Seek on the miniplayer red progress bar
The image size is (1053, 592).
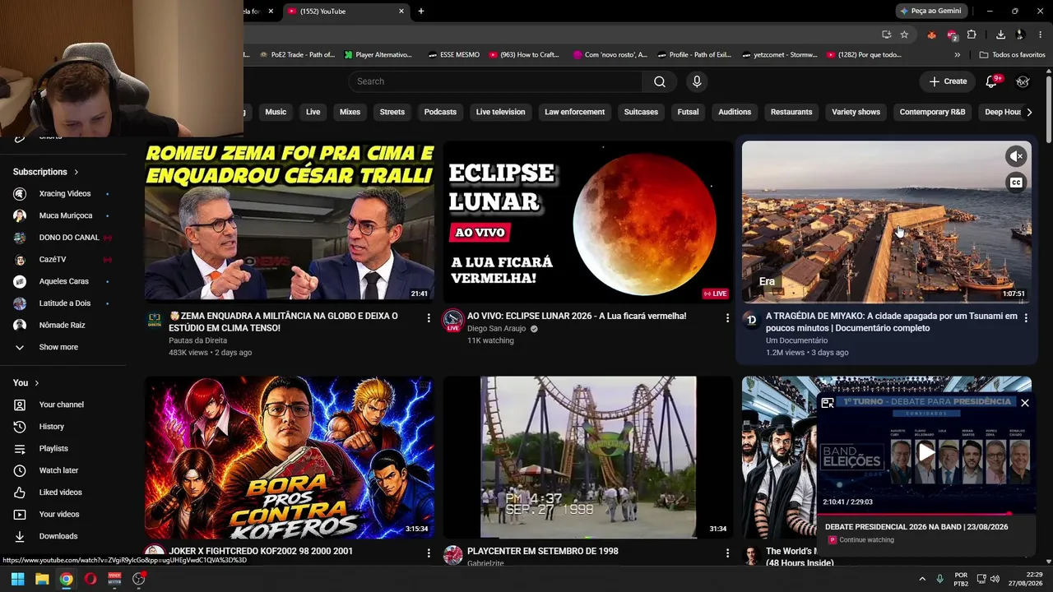[x=925, y=514]
